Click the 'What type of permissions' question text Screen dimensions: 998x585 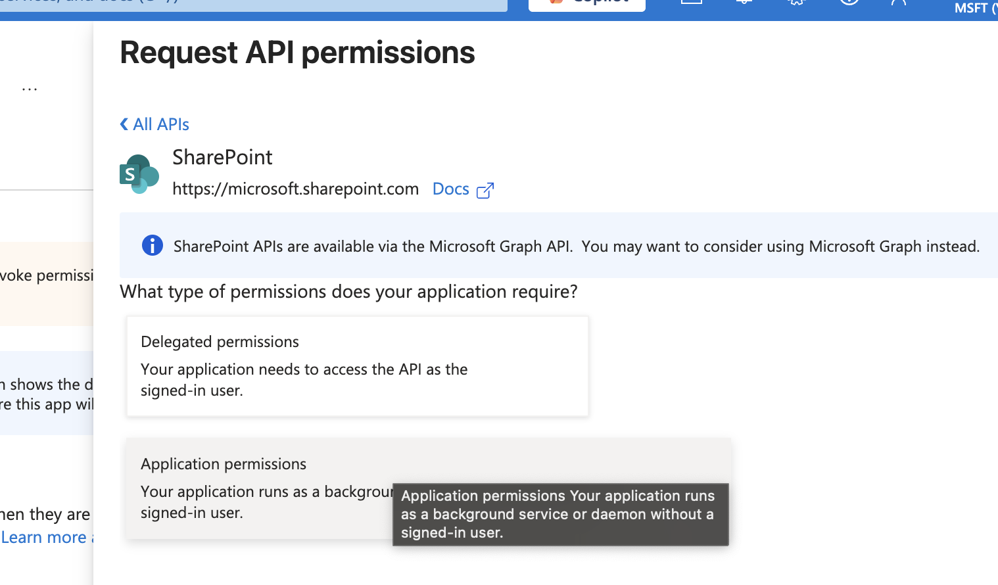point(348,292)
